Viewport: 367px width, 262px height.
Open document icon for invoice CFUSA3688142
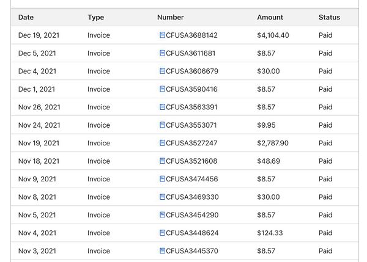tap(162, 35)
